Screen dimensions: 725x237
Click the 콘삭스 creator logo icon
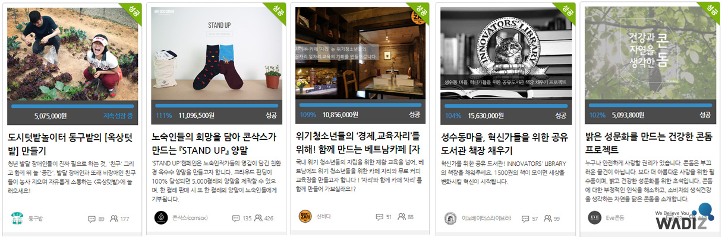pos(160,218)
